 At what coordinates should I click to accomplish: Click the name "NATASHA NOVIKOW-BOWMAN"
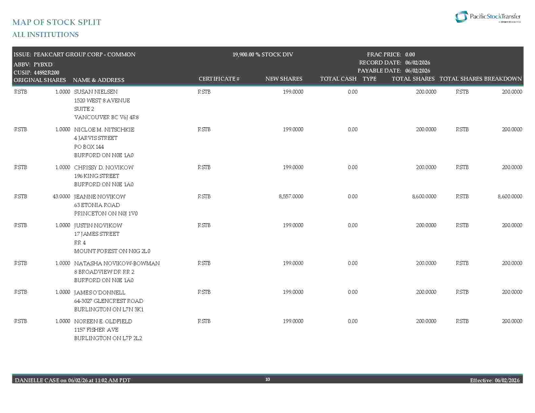(x=117, y=263)
